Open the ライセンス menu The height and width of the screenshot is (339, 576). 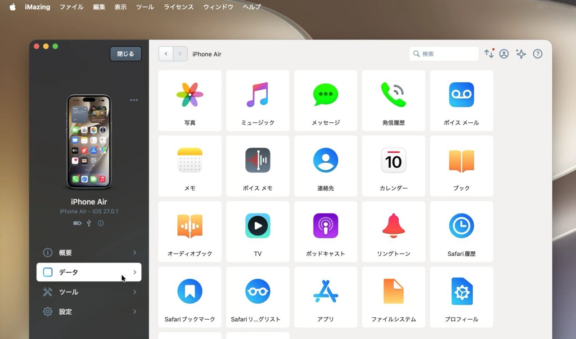click(179, 7)
